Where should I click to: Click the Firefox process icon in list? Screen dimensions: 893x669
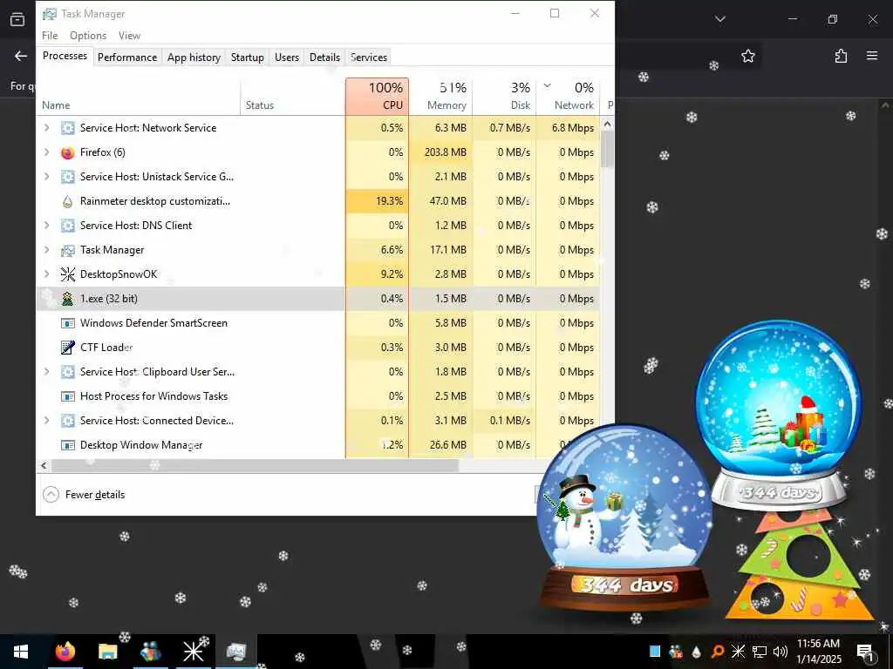click(x=68, y=152)
